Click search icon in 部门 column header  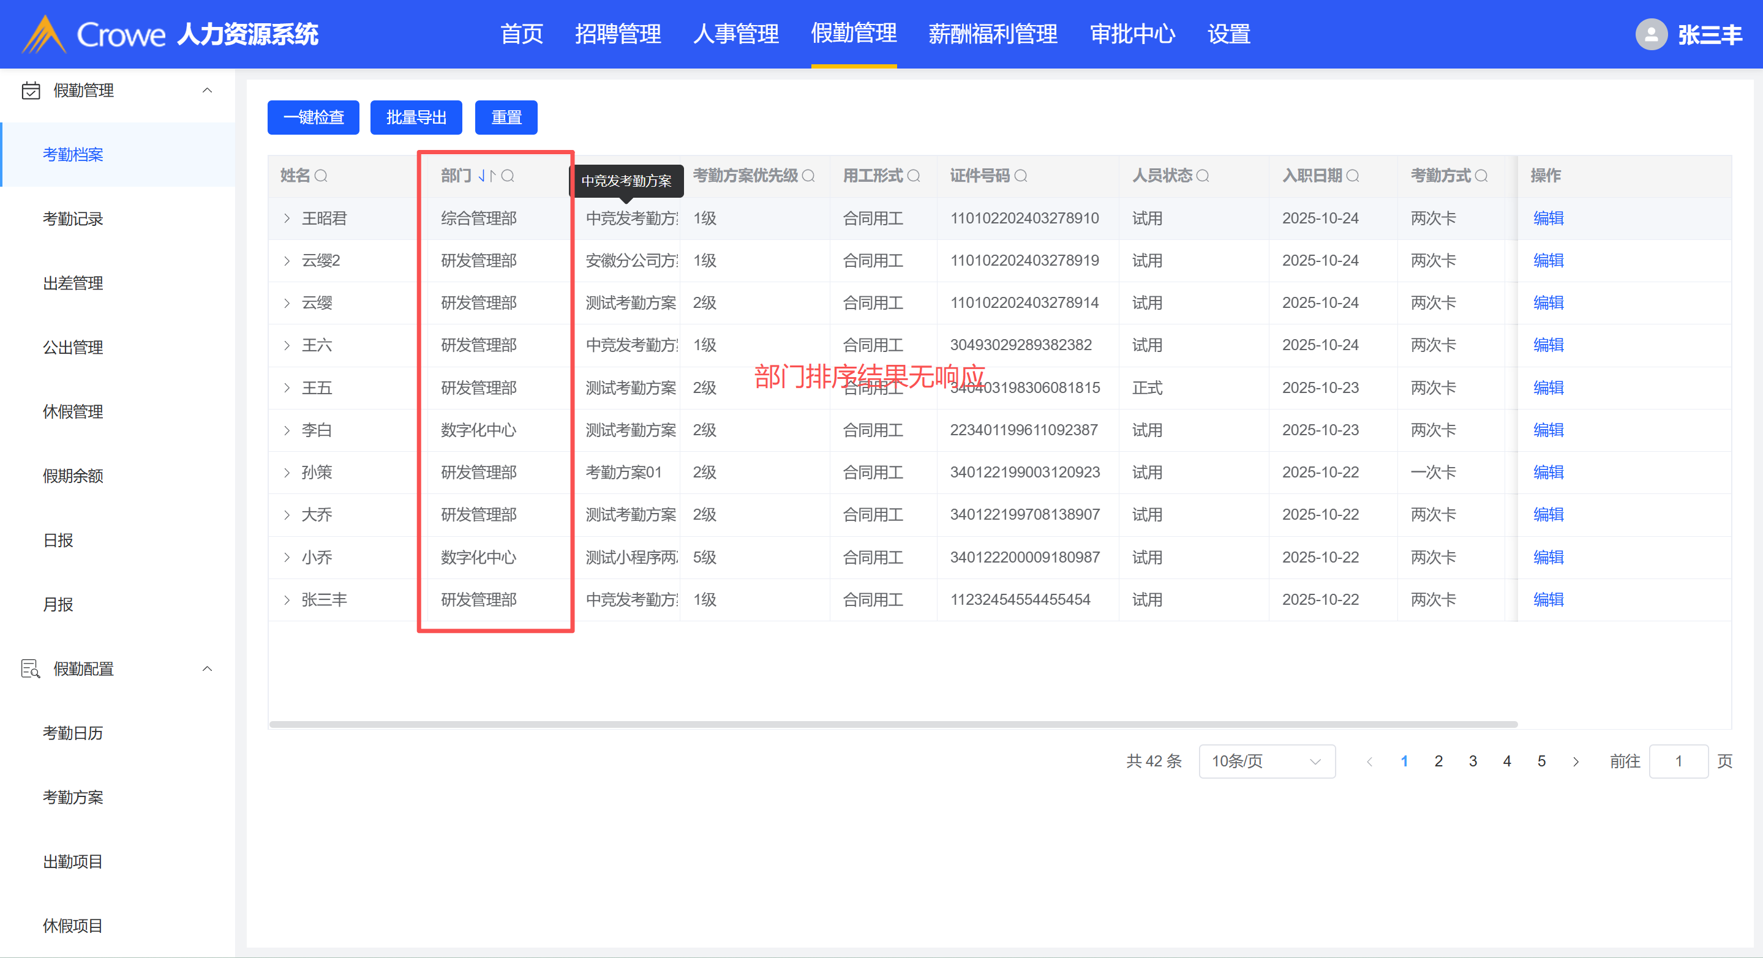pyautogui.click(x=507, y=176)
